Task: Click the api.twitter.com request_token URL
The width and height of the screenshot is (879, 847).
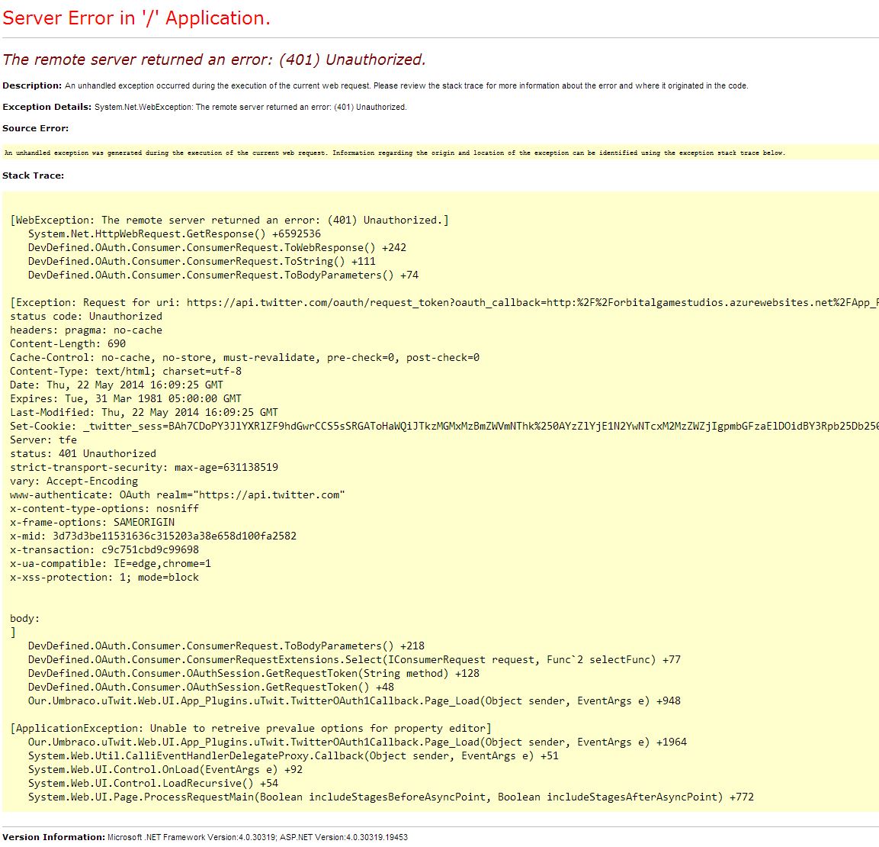Action: coord(531,302)
